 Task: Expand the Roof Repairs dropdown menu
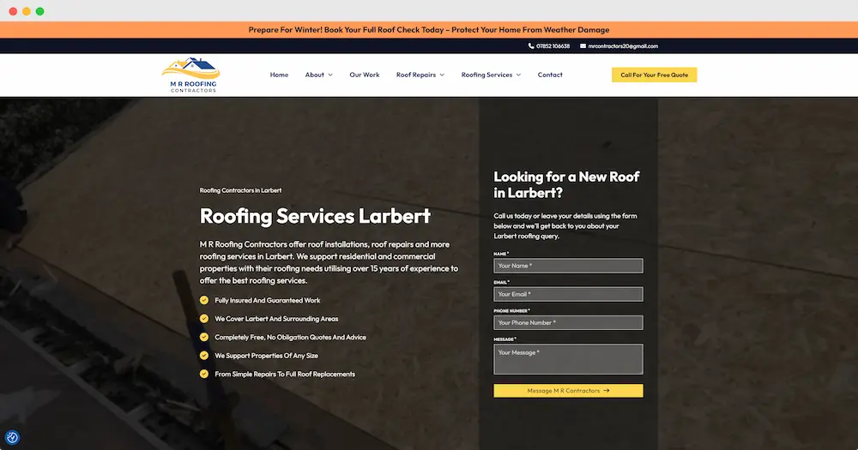[x=420, y=75]
